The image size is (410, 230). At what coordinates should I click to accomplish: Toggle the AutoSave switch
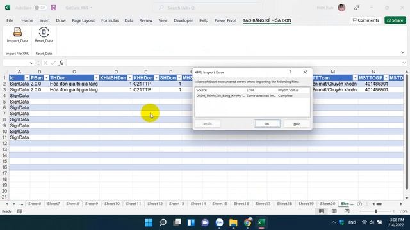[40, 8]
